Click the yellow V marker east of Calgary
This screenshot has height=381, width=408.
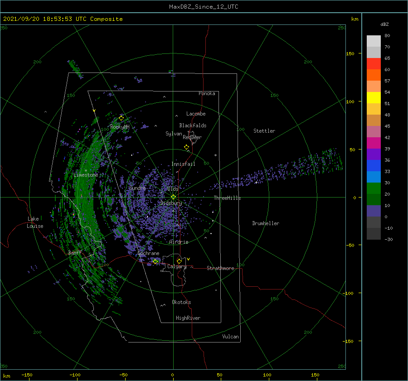pos(189,259)
